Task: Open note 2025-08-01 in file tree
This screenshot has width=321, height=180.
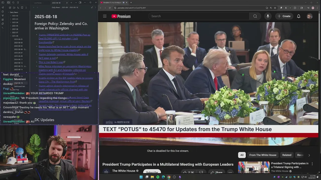Action: tap(18, 39)
